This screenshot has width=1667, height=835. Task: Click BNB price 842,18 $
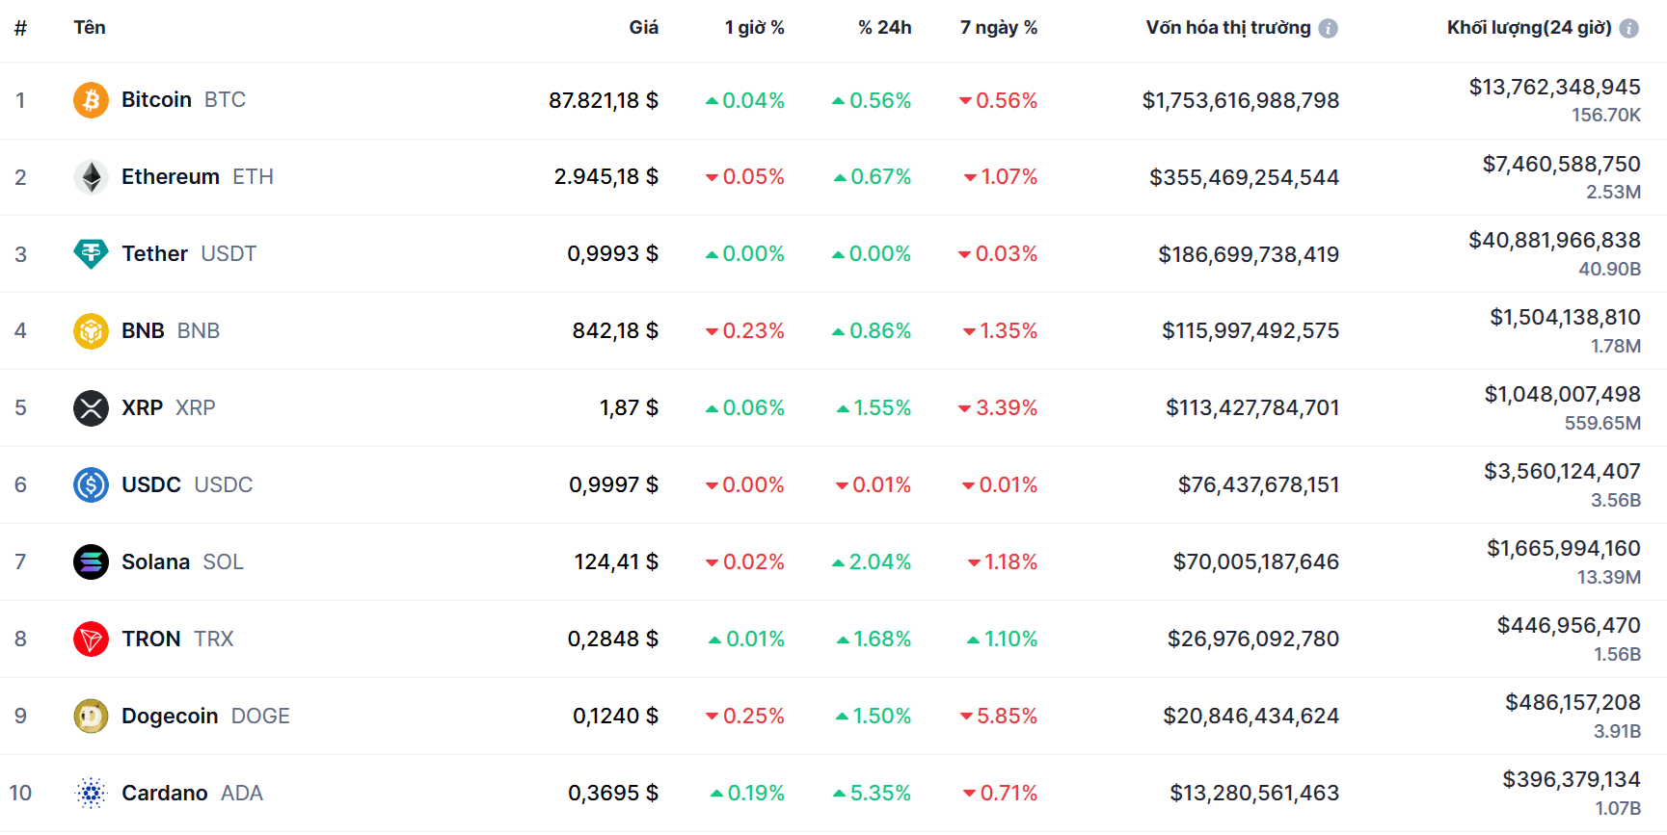[616, 331]
